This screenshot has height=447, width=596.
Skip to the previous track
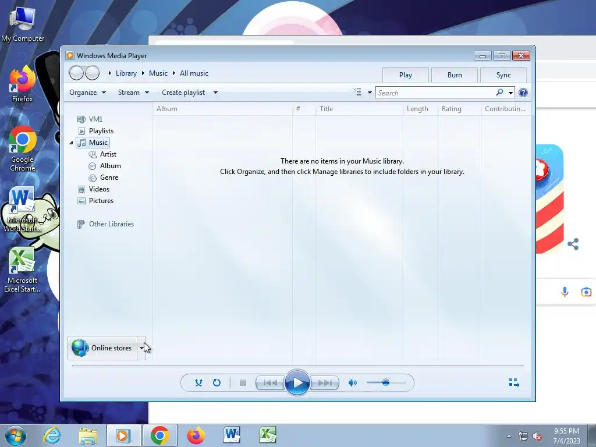pyautogui.click(x=270, y=383)
